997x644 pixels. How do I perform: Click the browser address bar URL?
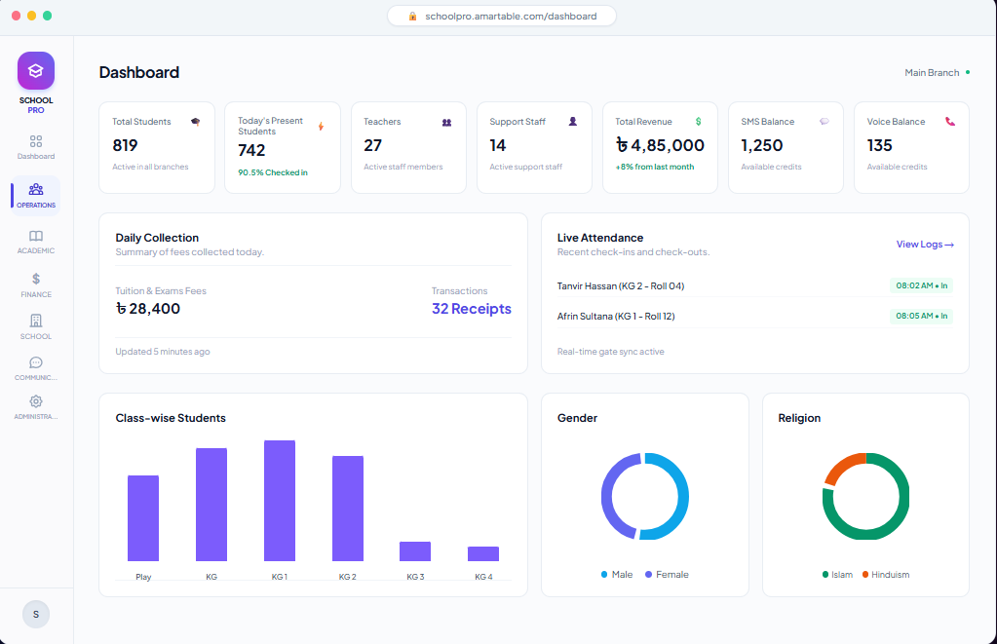[511, 16]
